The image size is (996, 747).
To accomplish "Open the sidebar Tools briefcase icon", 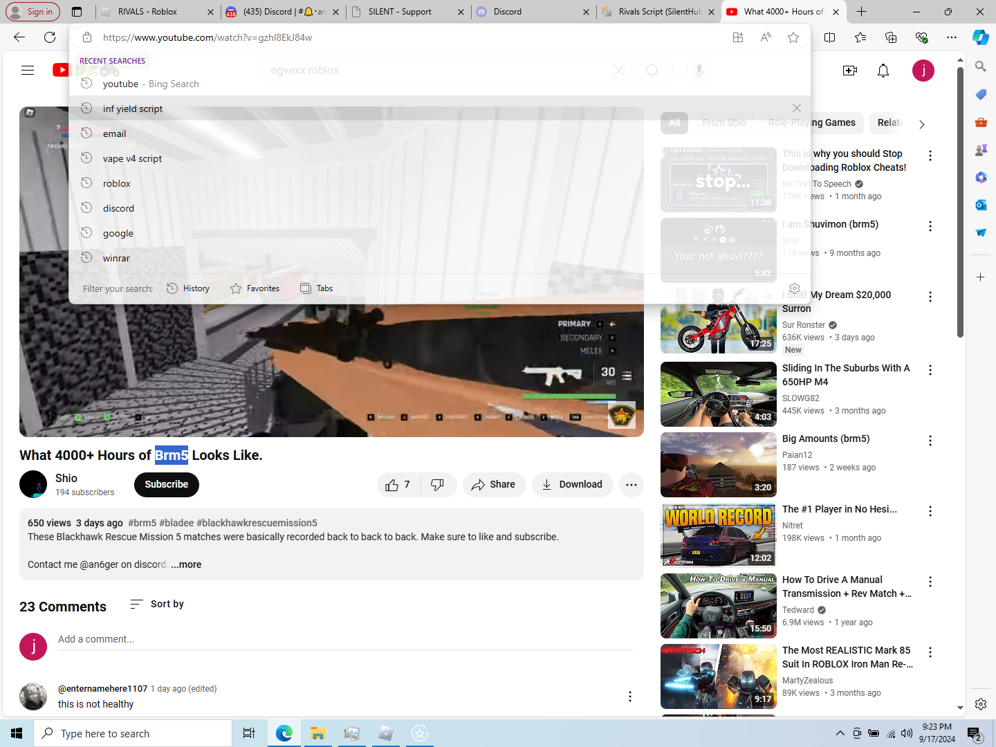I will (x=981, y=122).
